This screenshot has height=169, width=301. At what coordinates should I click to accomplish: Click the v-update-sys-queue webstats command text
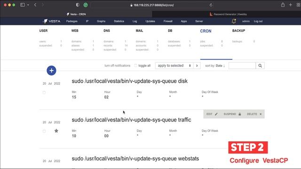pyautogui.click(x=135, y=159)
